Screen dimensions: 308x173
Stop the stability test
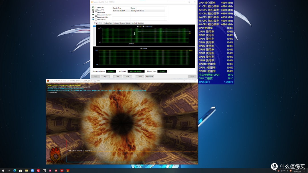105,77
